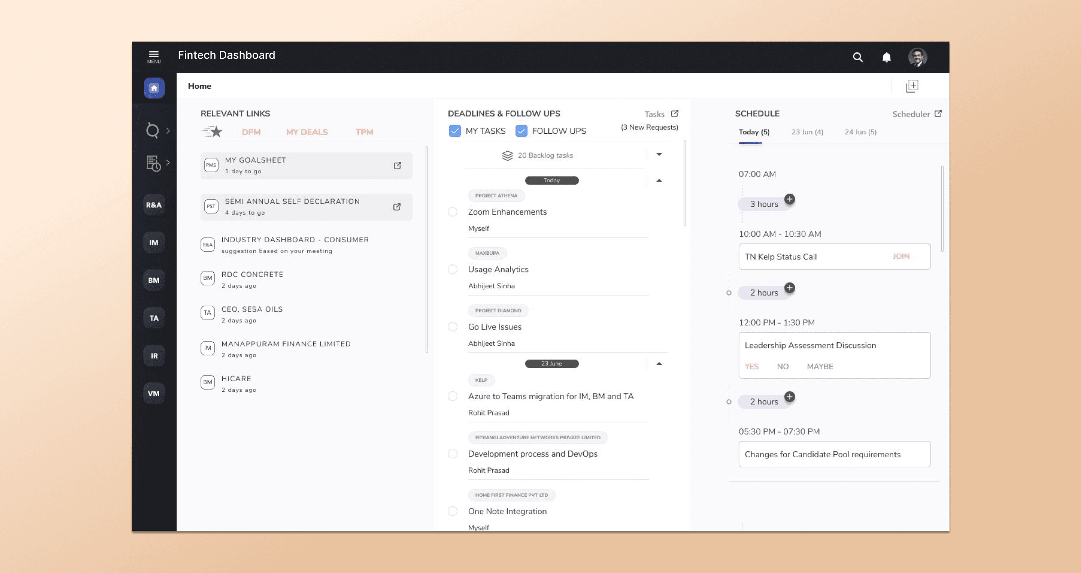This screenshot has width=1081, height=573.
Task: Collapse the Today task group
Action: coord(659,181)
